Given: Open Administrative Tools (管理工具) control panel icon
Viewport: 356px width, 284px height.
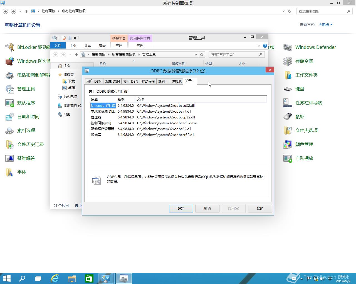Looking at the screenshot, I should tap(10, 89).
